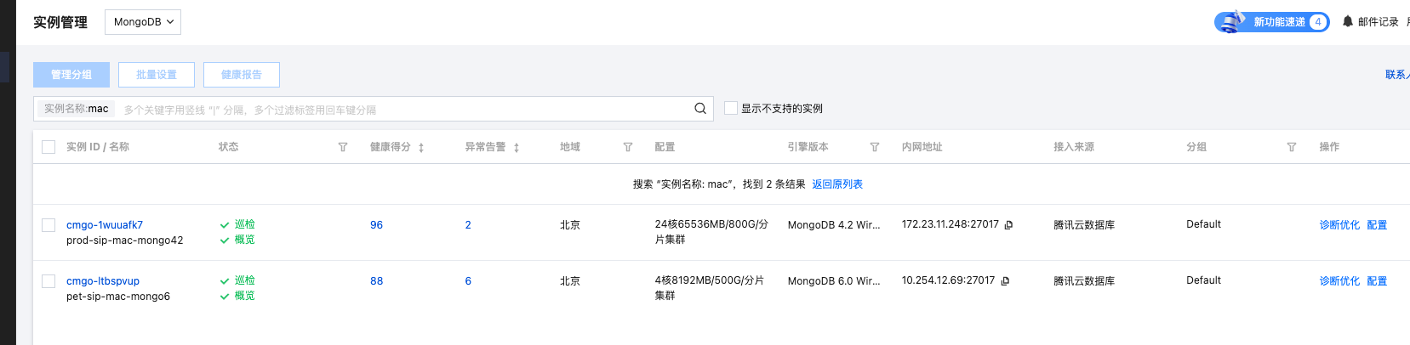Click abnormal alert count 2
The height and width of the screenshot is (345, 1410).
tap(468, 225)
